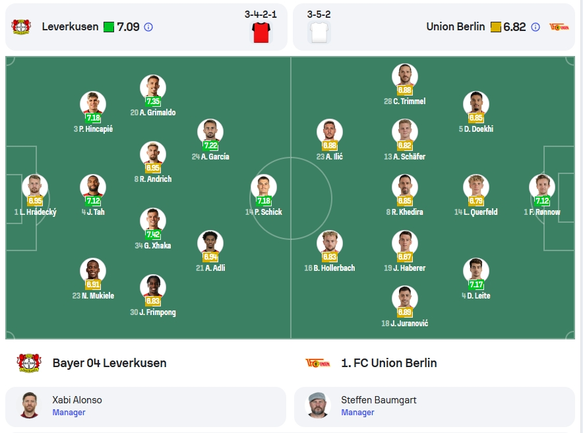Image resolution: width=583 pixels, height=433 pixels.
Task: Click the Union Berlin rating info icon
Action: (536, 27)
